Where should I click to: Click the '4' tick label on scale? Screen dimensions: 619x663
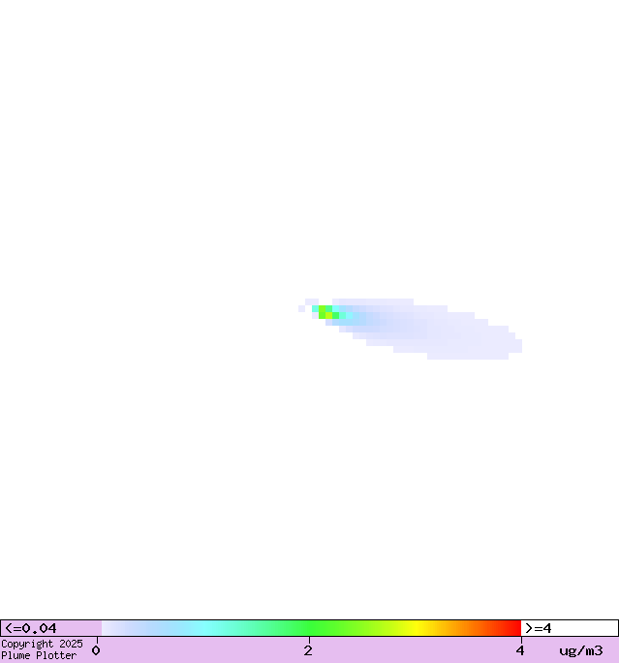pyautogui.click(x=520, y=650)
